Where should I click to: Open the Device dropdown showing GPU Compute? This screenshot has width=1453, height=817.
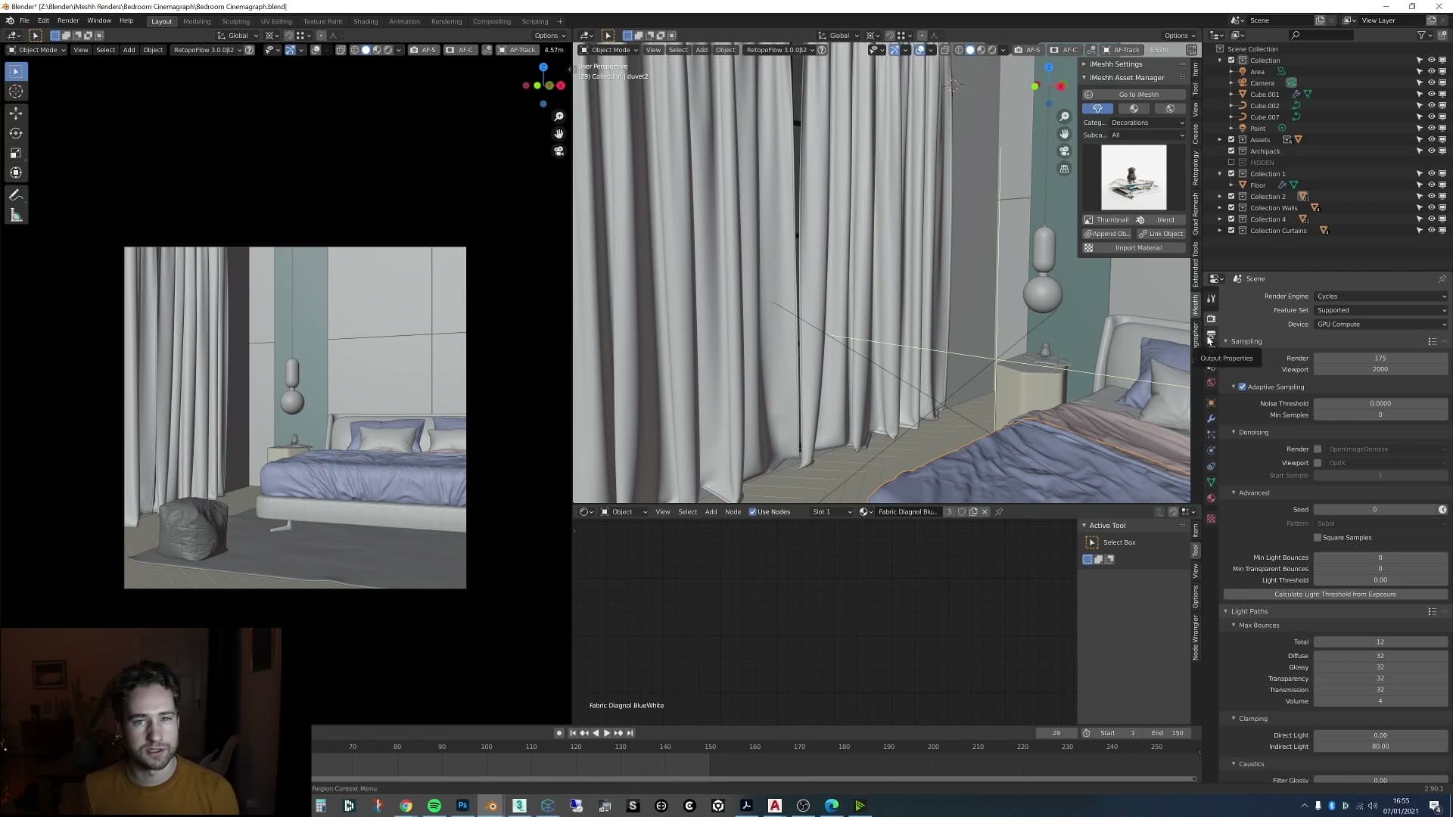[x=1381, y=325]
